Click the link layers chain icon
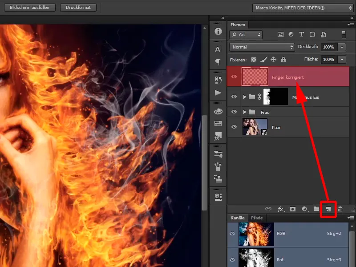The image size is (356, 267). [x=268, y=209]
